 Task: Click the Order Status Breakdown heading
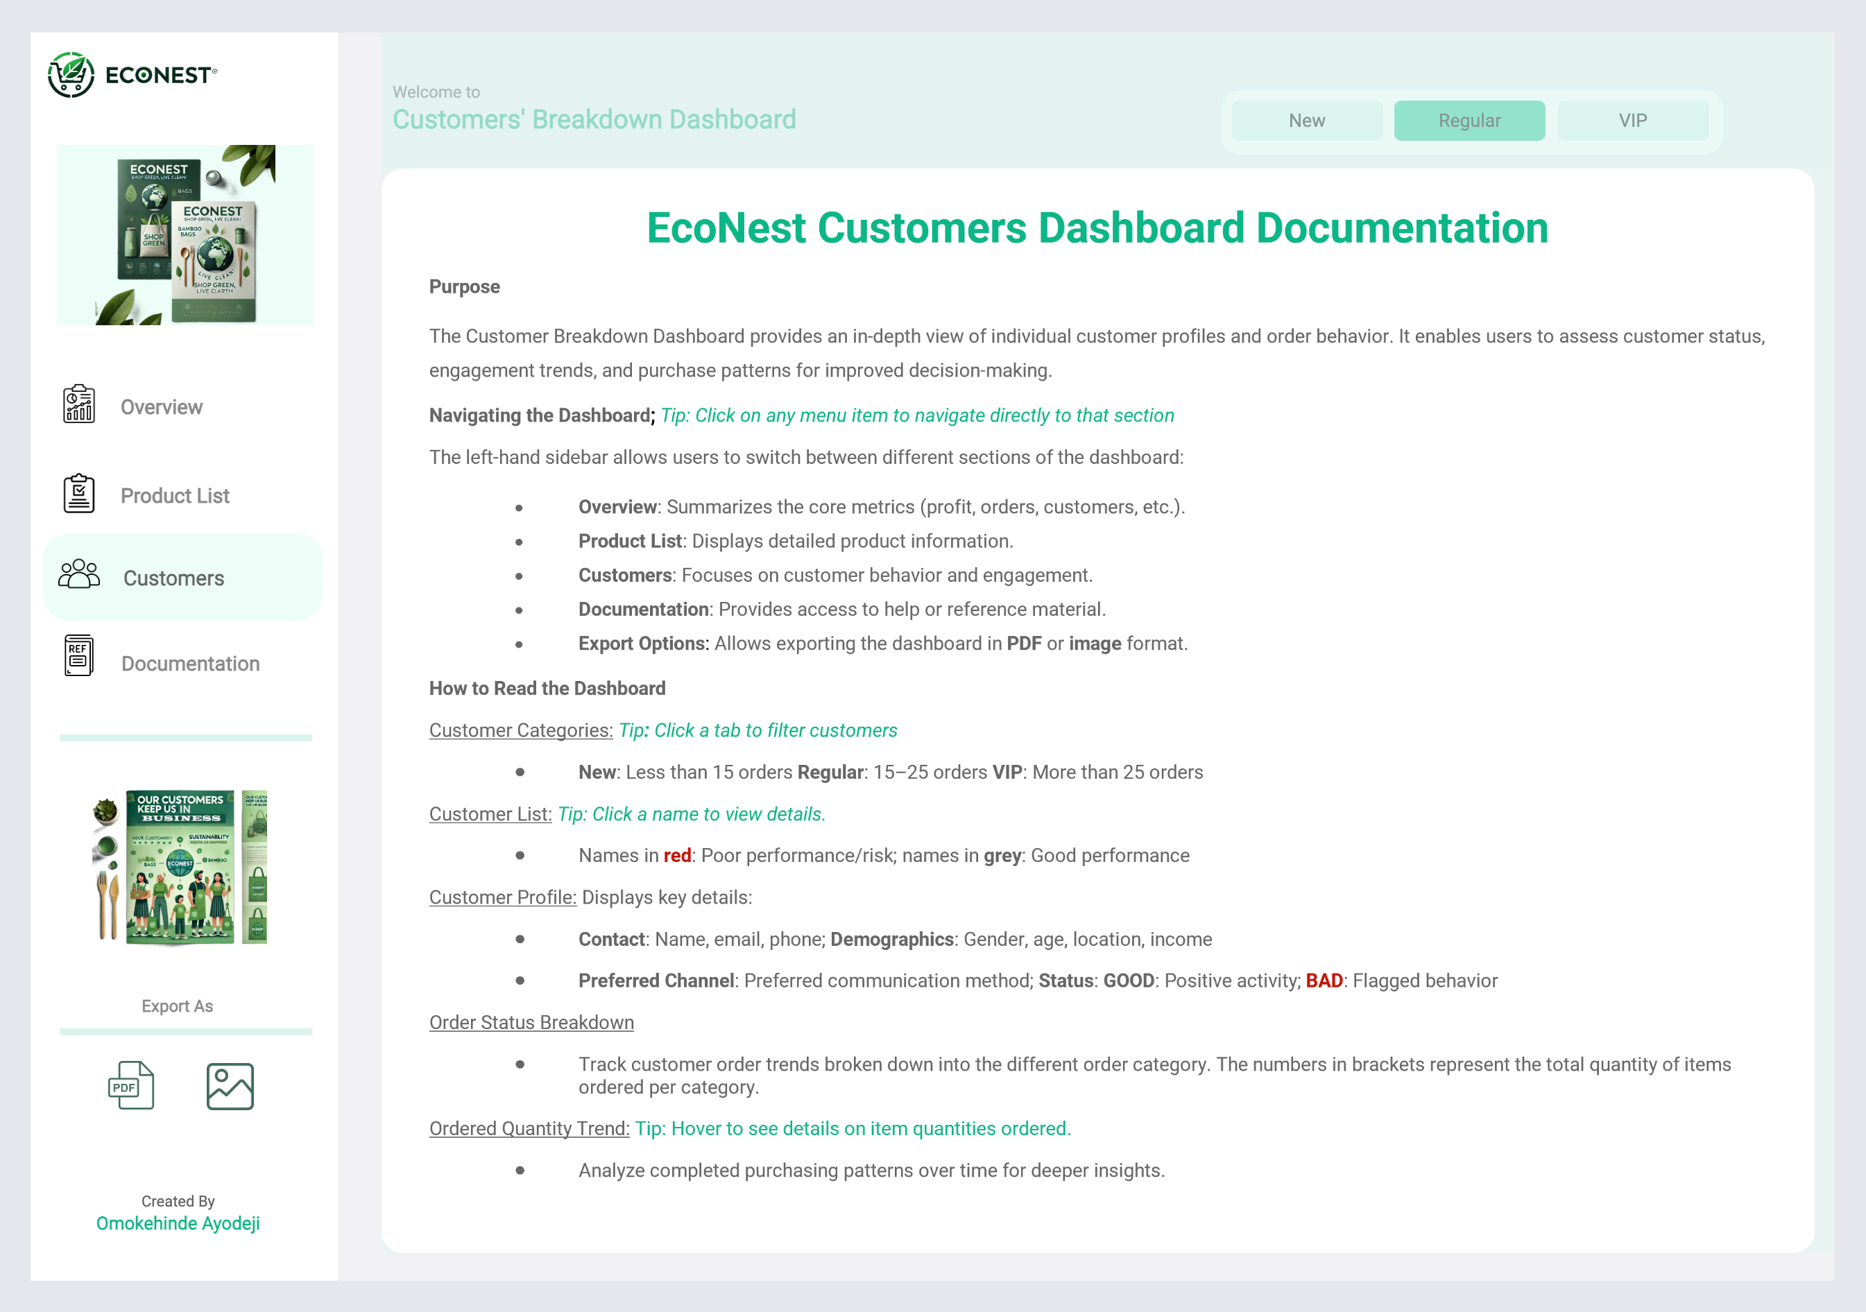pyautogui.click(x=531, y=1023)
